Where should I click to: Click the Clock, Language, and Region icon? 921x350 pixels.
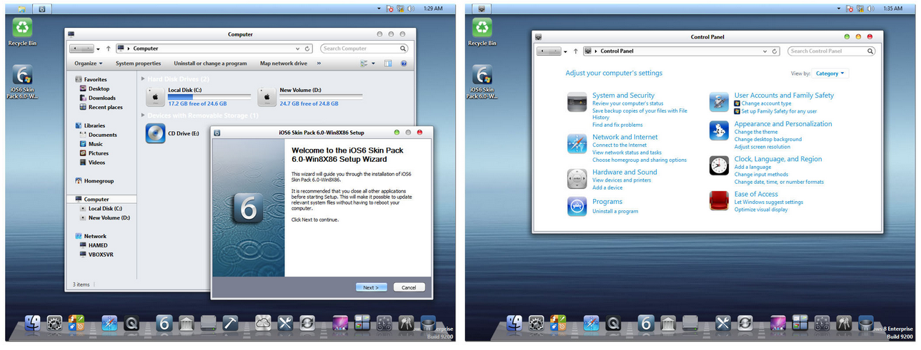(x=719, y=165)
